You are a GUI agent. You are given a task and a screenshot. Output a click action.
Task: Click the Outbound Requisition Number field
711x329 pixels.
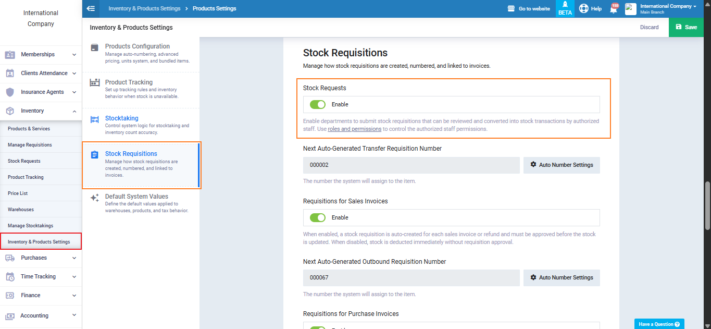(411, 278)
